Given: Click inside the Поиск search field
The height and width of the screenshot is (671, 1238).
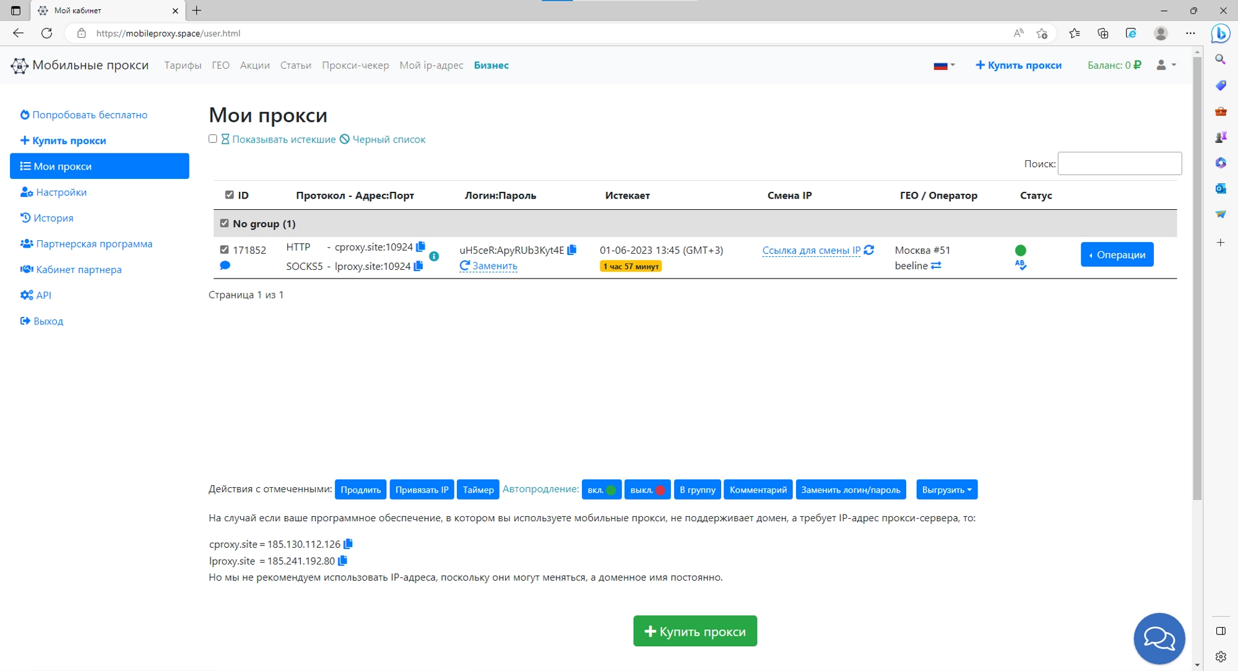Looking at the screenshot, I should pos(1119,163).
